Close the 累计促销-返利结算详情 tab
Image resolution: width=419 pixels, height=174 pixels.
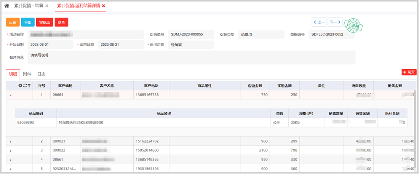point(104,6)
